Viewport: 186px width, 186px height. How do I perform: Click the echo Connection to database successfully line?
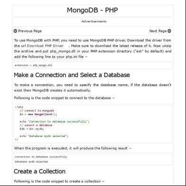pos(54,121)
